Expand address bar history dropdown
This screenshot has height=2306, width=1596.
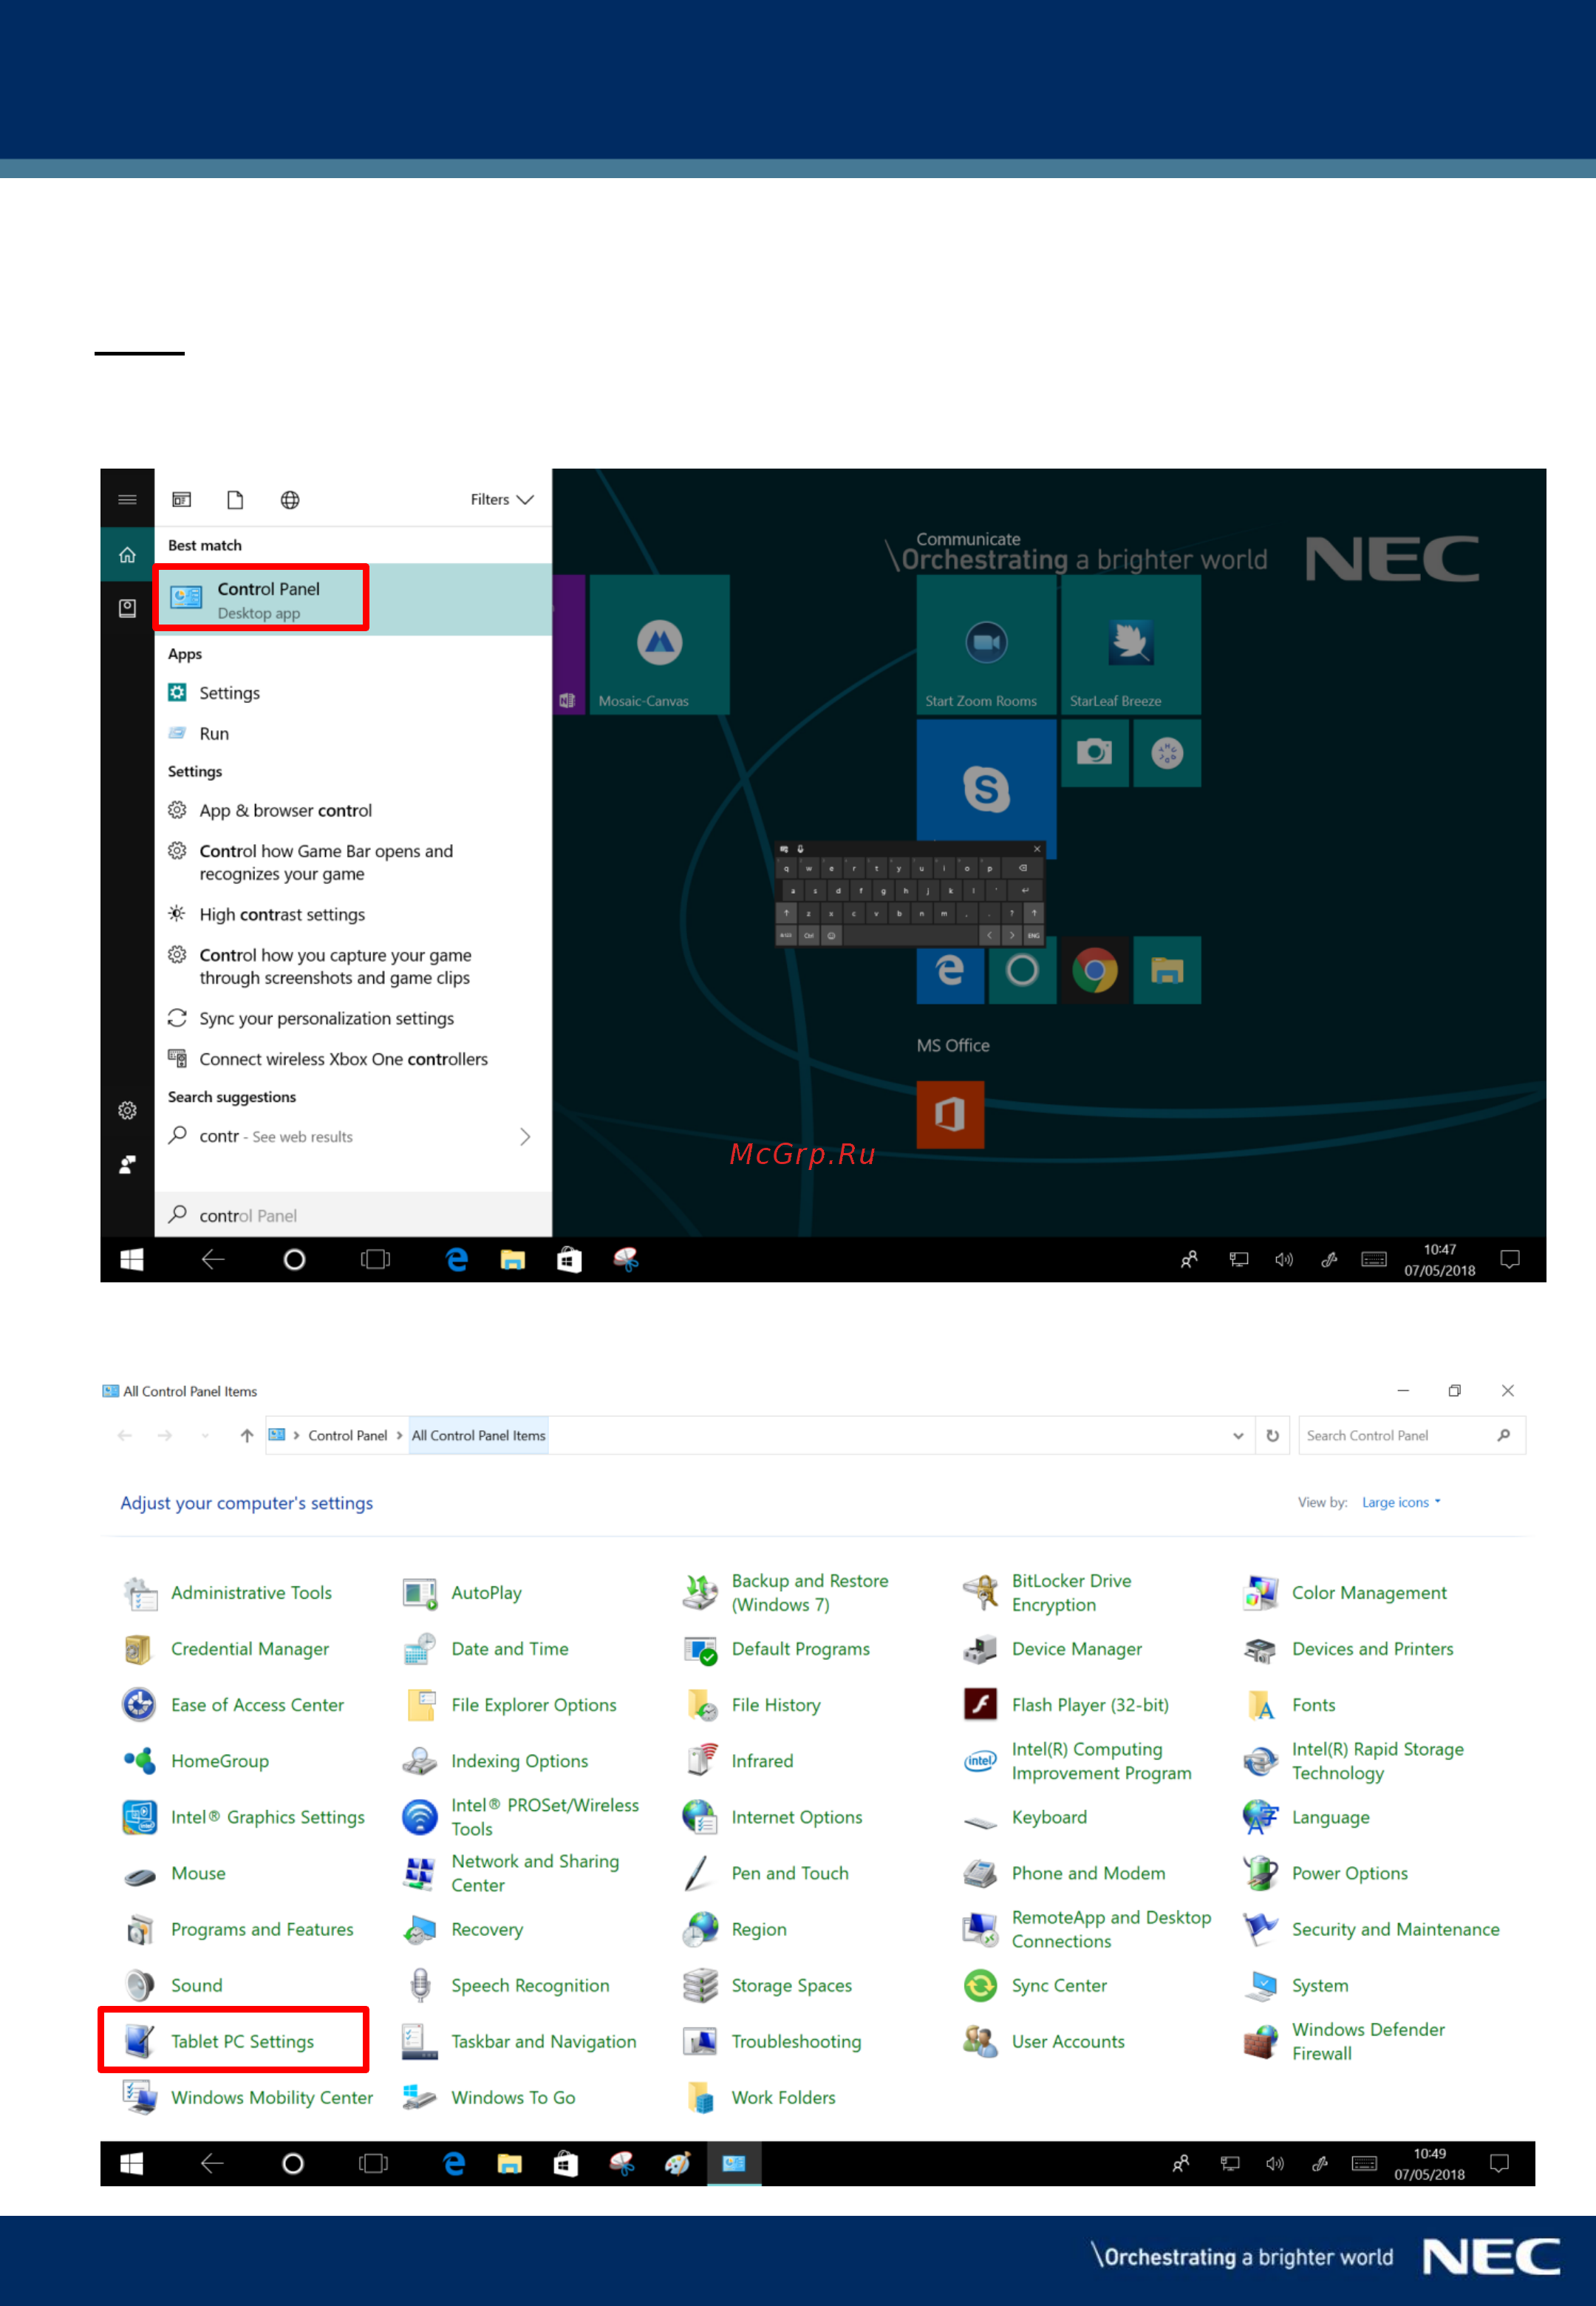click(x=1238, y=1435)
